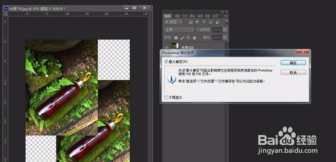The width and height of the screenshot is (336, 162).
Task: Close the 米酒750.jpg document window
Action: (x=144, y=8)
